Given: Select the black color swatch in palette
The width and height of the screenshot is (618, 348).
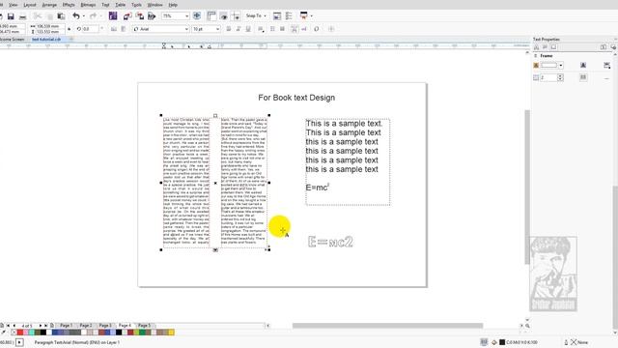Looking at the screenshot, I should coord(42,333).
